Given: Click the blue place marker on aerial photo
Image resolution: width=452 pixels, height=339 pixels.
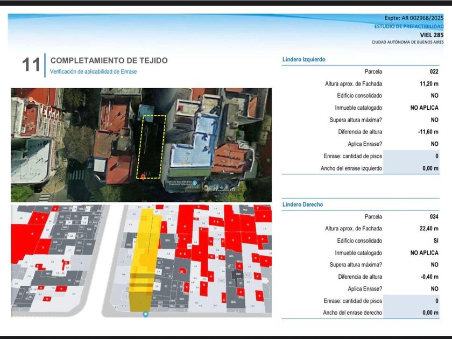Looking at the screenshot, I should [195, 183].
